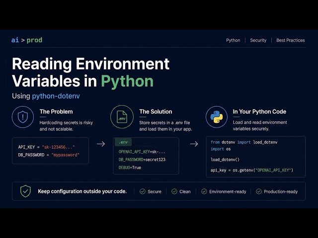This screenshot has width=318, height=238.
Task: Click the .env file icon beside The Solution
Action: [x=122, y=117]
